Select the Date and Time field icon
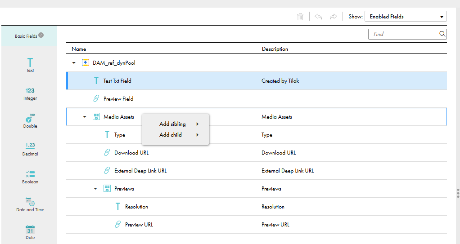This screenshot has height=244, width=460. pos(30,201)
